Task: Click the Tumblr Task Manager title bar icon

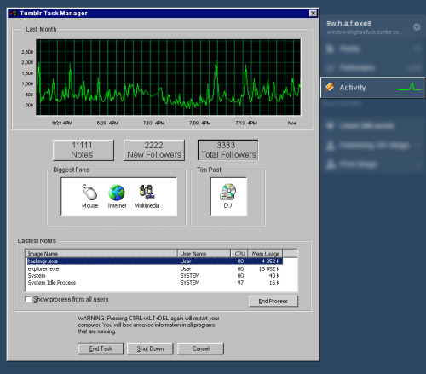Action: click(x=13, y=13)
